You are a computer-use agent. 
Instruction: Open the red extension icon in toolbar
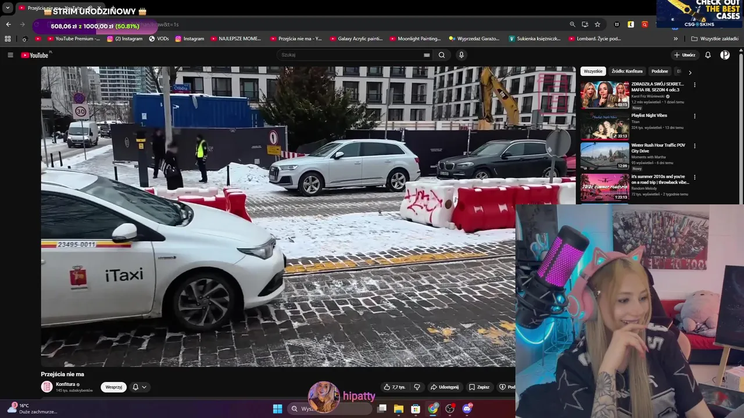pos(645,24)
